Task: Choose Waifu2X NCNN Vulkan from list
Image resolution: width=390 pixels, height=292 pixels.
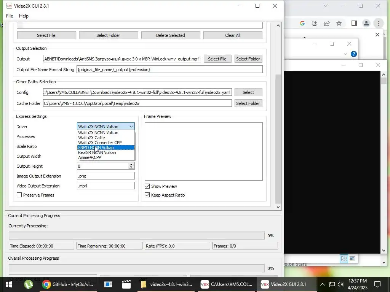Action: (106, 133)
